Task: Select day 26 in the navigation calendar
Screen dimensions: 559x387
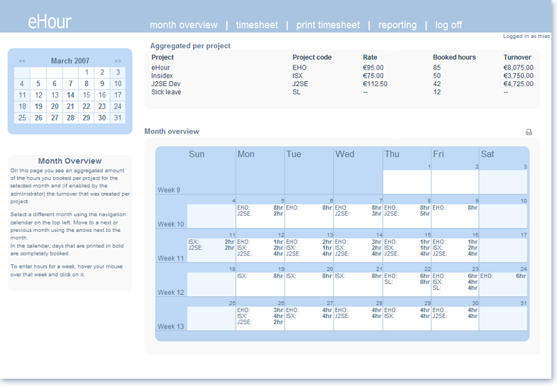Action: click(x=39, y=118)
